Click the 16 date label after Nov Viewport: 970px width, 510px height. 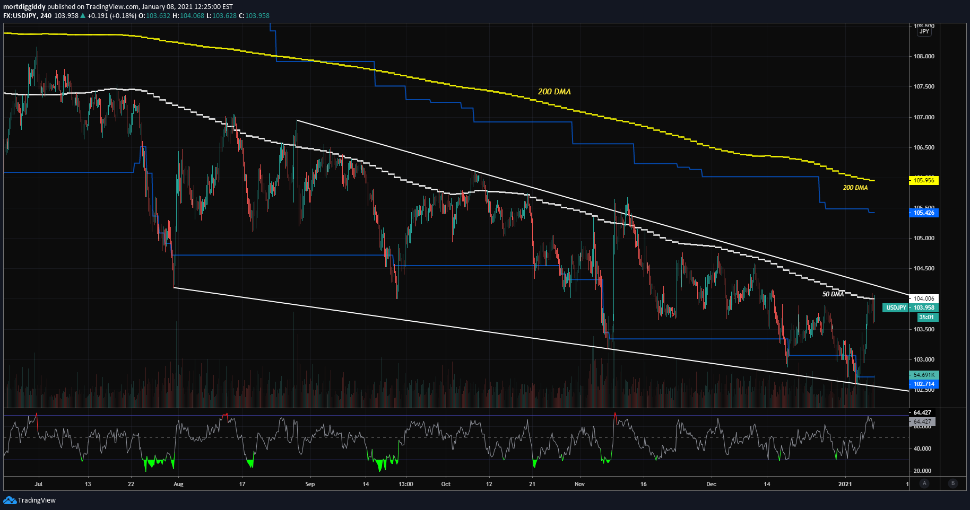click(644, 484)
